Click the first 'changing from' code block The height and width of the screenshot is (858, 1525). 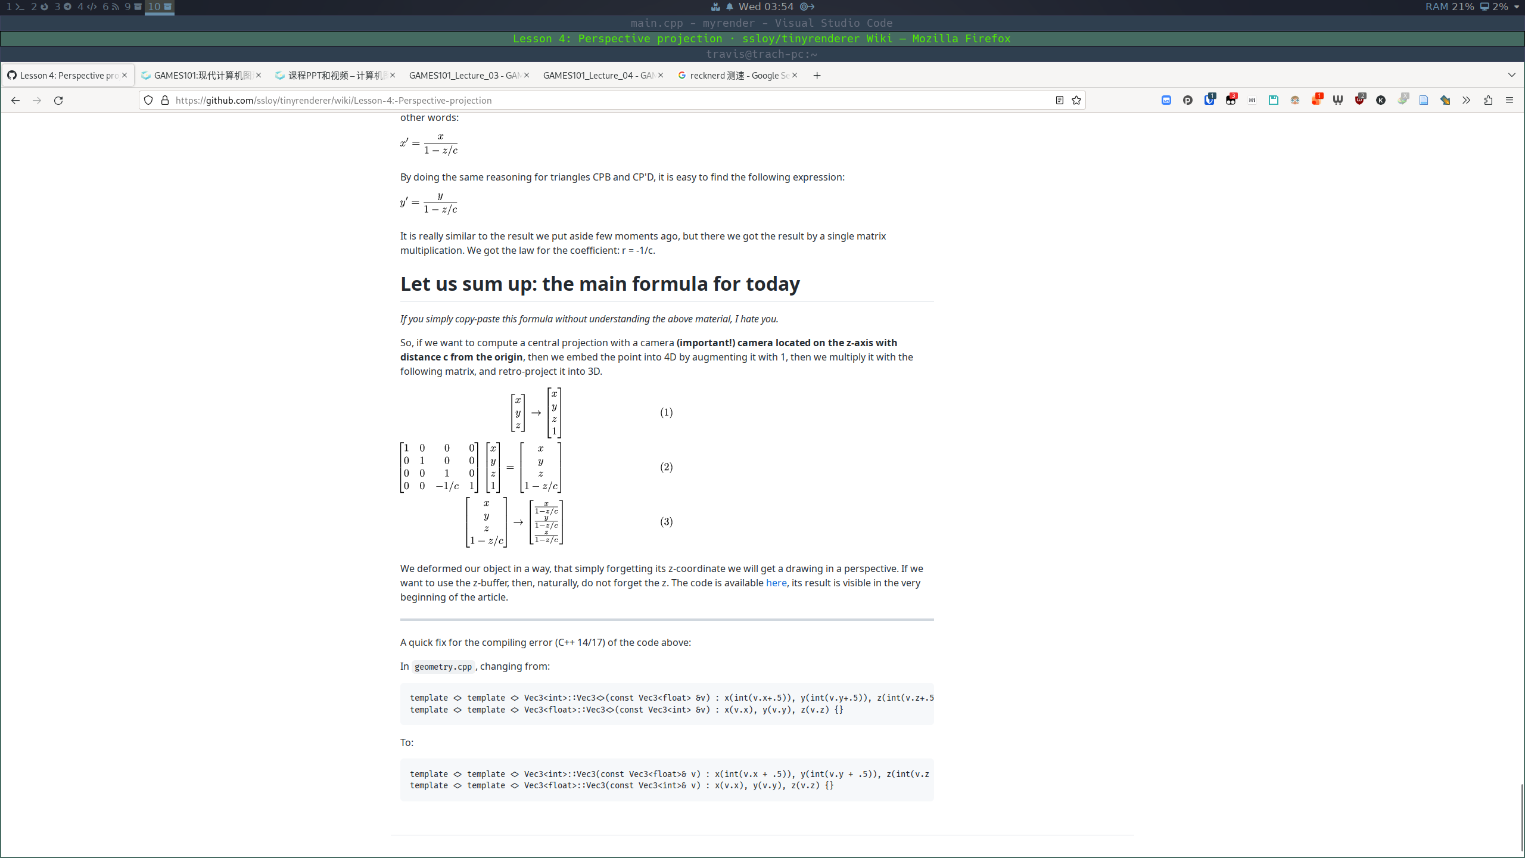coord(667,704)
